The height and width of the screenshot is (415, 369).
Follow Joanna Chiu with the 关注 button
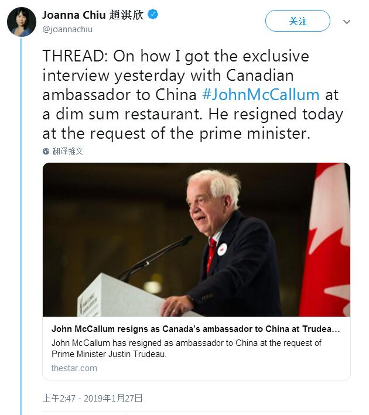[298, 22]
